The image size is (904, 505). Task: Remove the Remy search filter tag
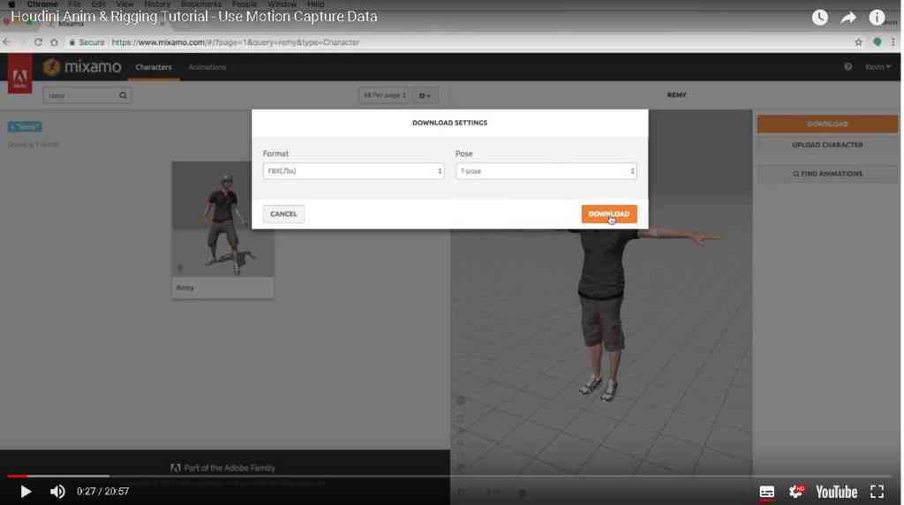click(x=24, y=127)
